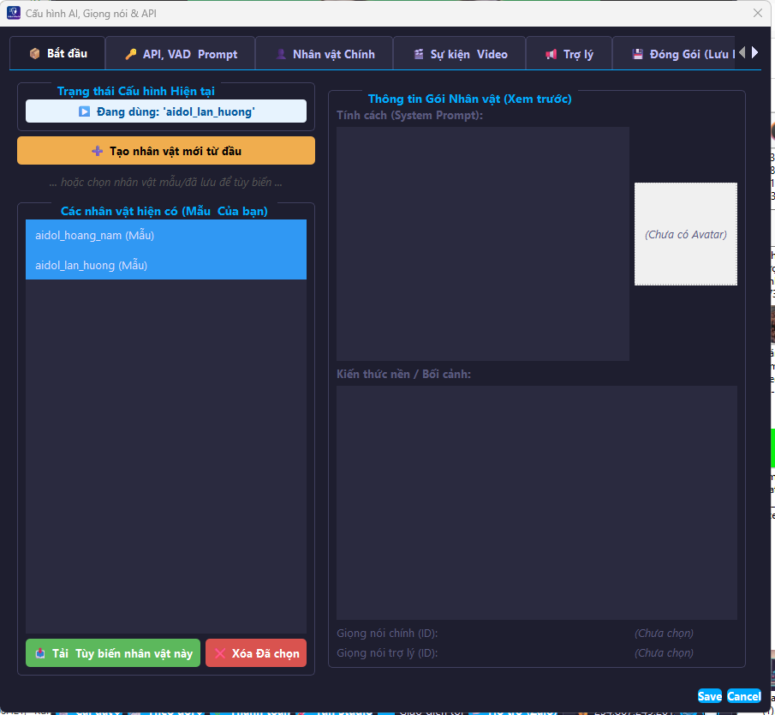The image size is (775, 715).
Task: Click the red Xóa Đã chọn button
Action: click(256, 653)
